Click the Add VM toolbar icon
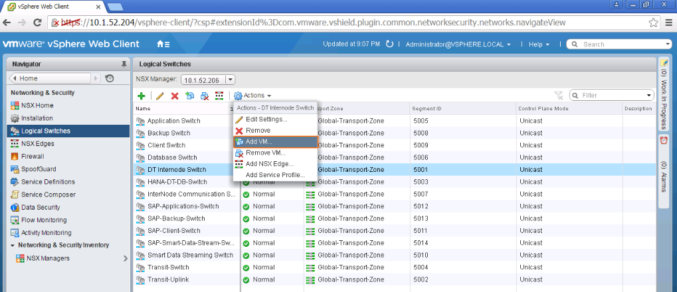This screenshot has height=292, width=677. tap(190, 96)
